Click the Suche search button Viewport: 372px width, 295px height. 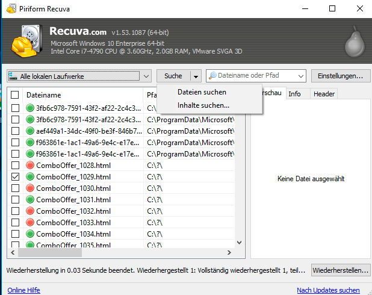click(173, 76)
